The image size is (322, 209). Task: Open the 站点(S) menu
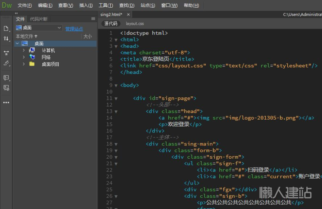point(147,5)
